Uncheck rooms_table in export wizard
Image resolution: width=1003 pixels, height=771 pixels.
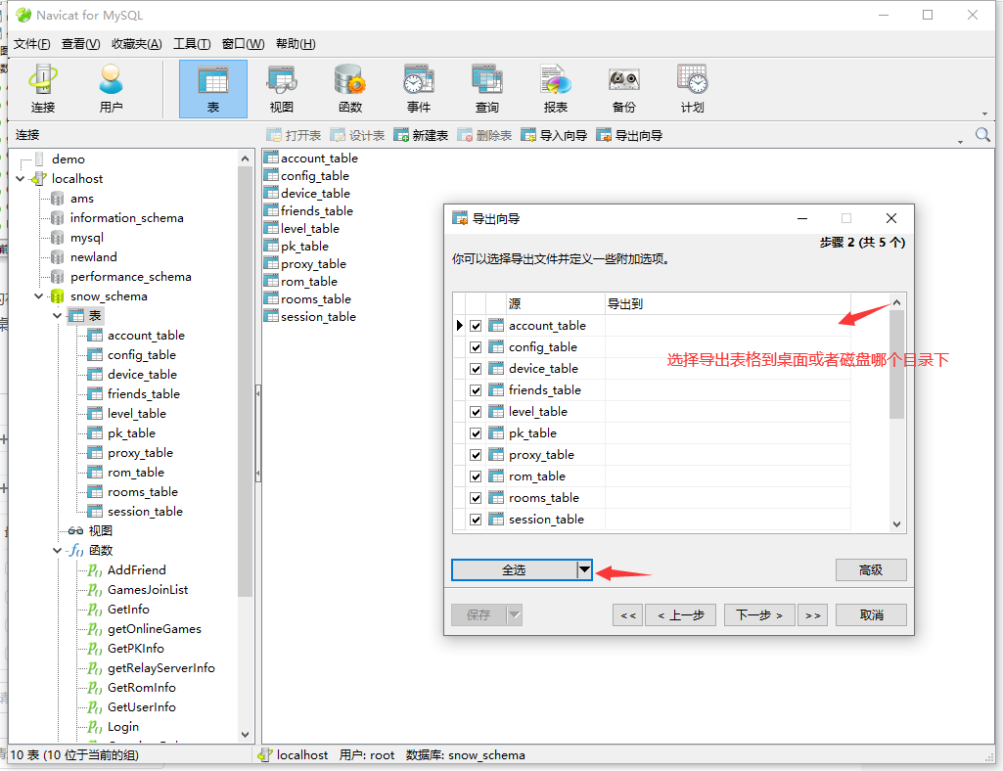[x=476, y=498]
